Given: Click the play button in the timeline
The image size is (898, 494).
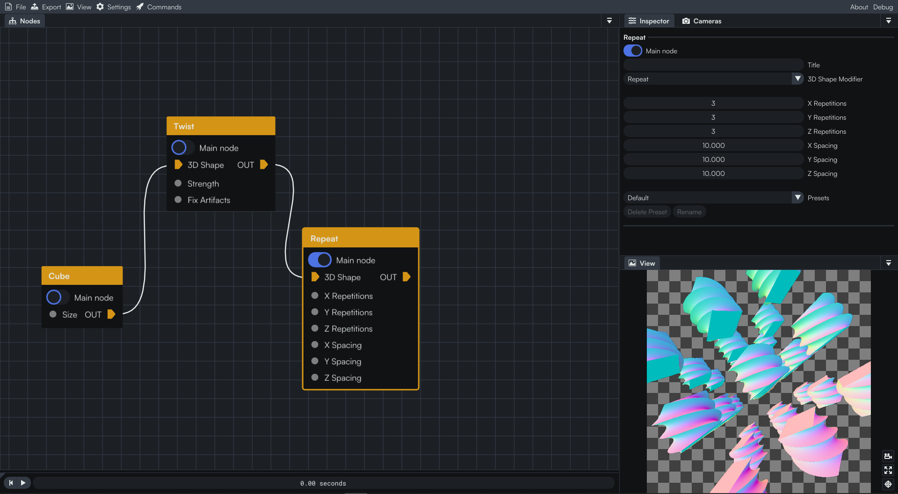Looking at the screenshot, I should (23, 483).
